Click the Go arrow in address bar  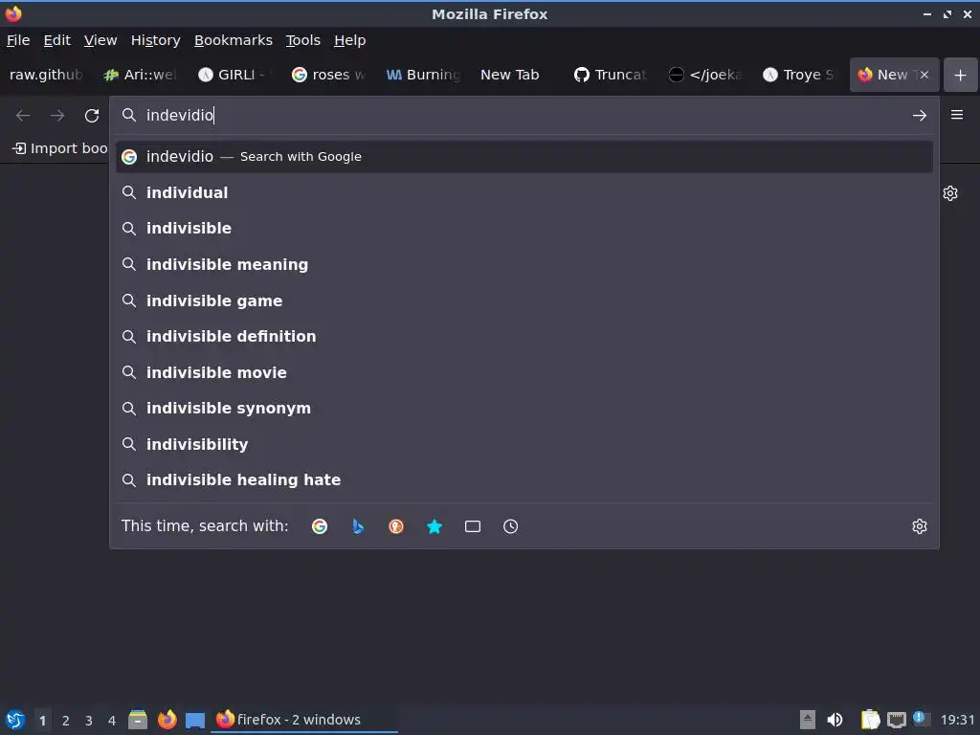(x=920, y=116)
